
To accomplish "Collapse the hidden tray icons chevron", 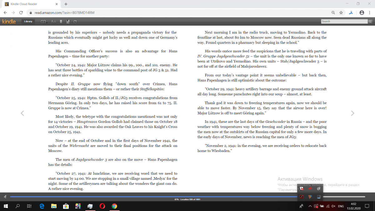I will coord(310,206).
